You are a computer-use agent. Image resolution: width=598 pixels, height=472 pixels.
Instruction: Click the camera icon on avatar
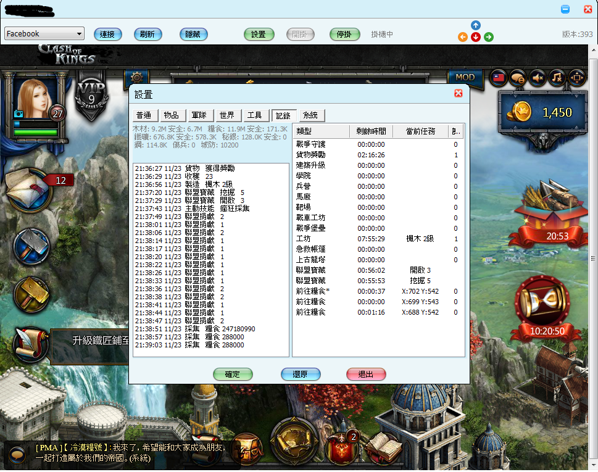[19, 114]
